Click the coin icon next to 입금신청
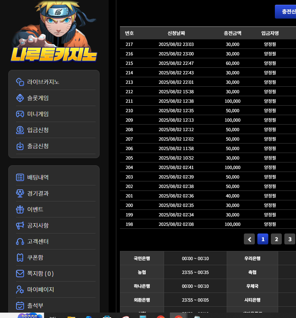 (20, 130)
